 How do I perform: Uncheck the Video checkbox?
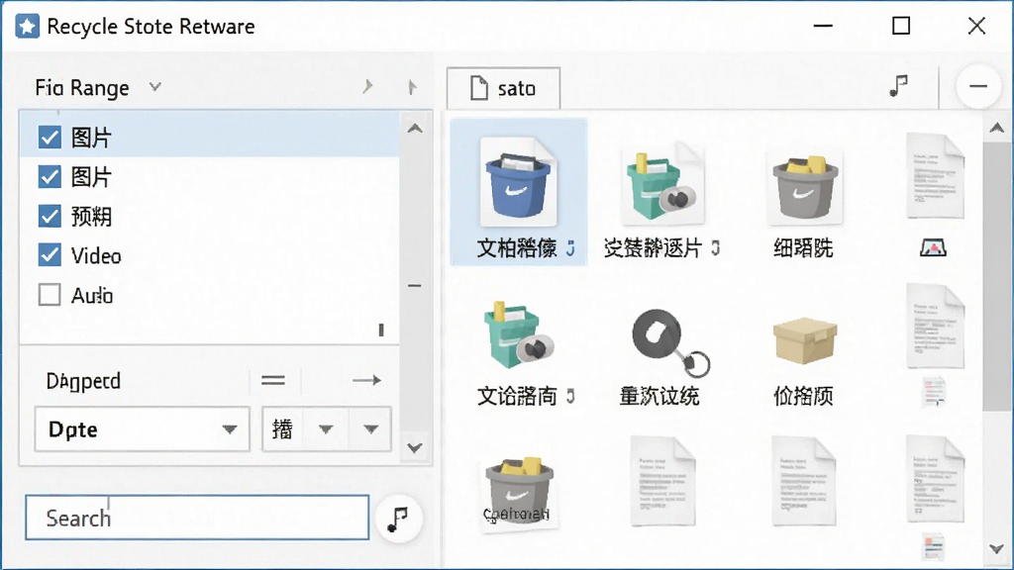(x=50, y=255)
